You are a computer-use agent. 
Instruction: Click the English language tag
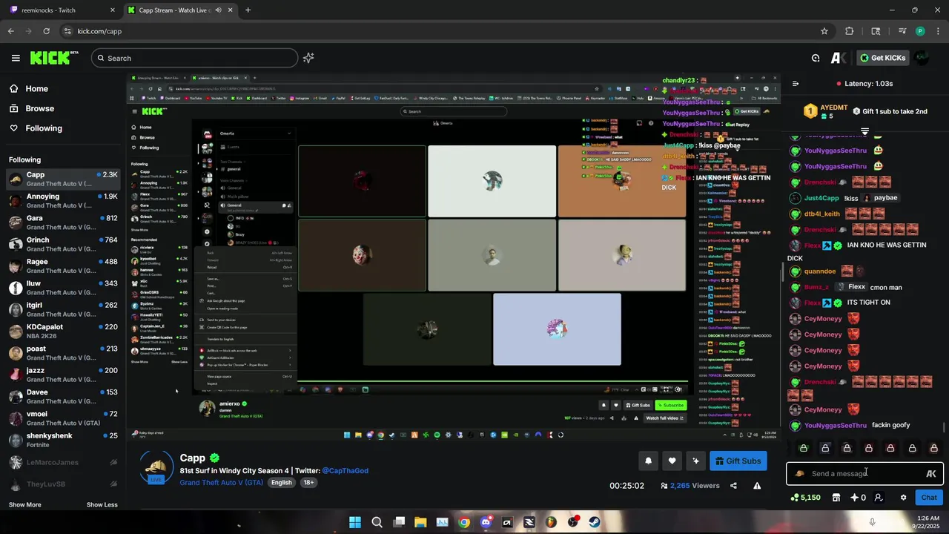pos(282,483)
